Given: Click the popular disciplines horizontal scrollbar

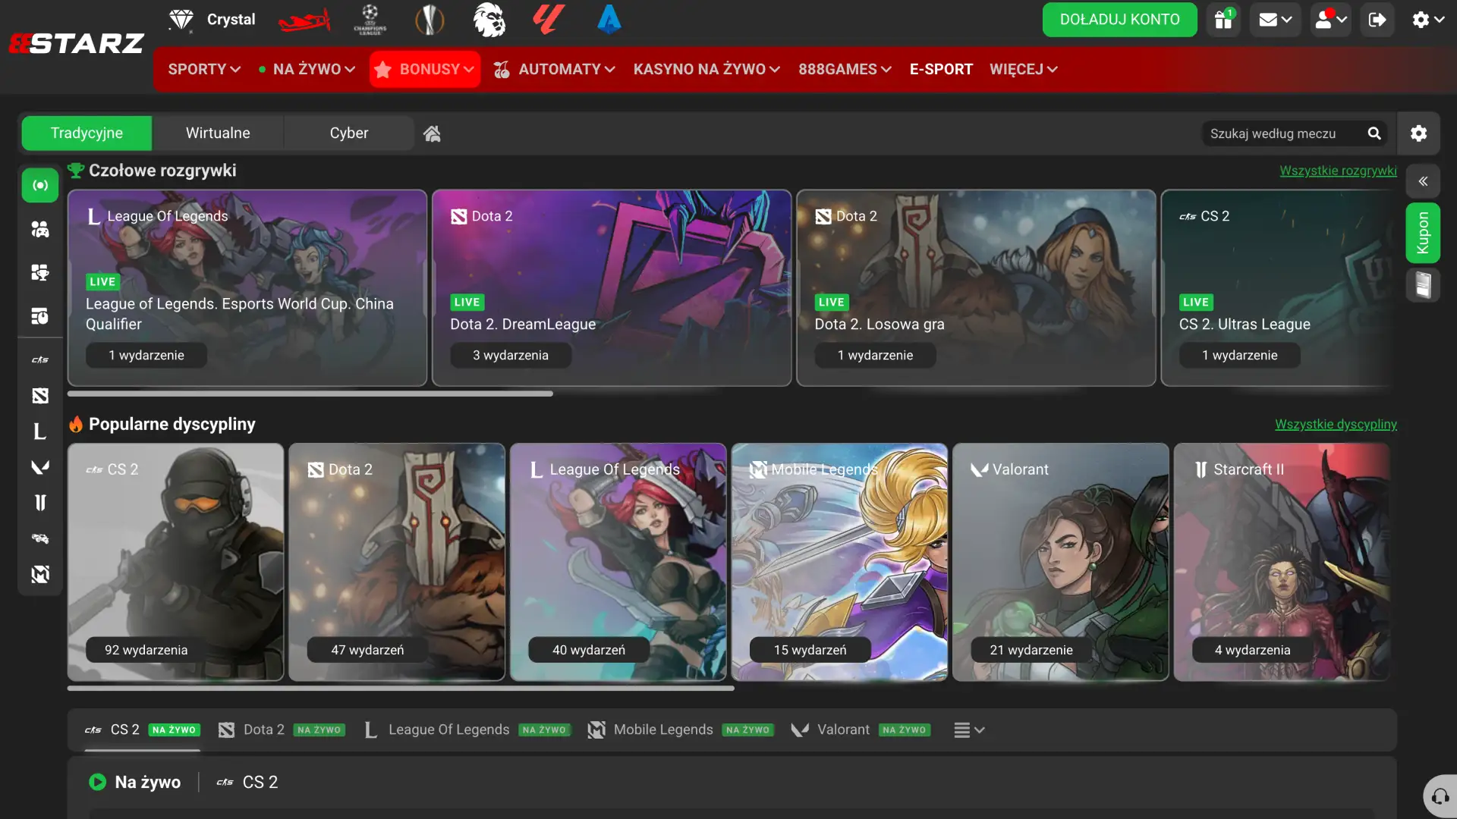Looking at the screenshot, I should pyautogui.click(x=401, y=689).
